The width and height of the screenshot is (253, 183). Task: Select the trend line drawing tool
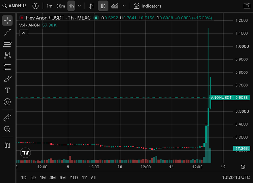[7, 32]
